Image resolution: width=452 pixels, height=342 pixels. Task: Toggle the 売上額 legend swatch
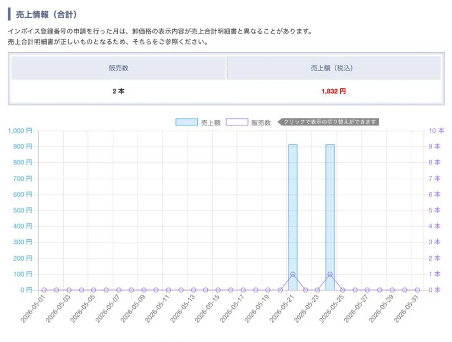(186, 122)
